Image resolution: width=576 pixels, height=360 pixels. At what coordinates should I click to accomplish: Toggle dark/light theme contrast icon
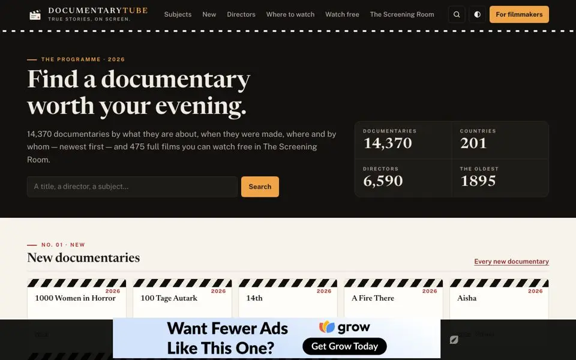(477, 14)
